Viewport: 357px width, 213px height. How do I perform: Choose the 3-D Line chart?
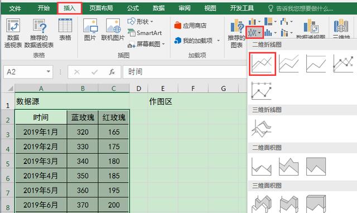point(262,129)
